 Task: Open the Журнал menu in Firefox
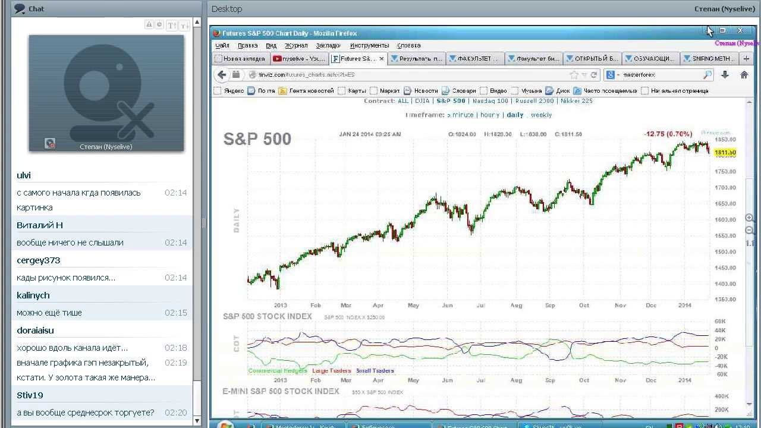(x=296, y=45)
